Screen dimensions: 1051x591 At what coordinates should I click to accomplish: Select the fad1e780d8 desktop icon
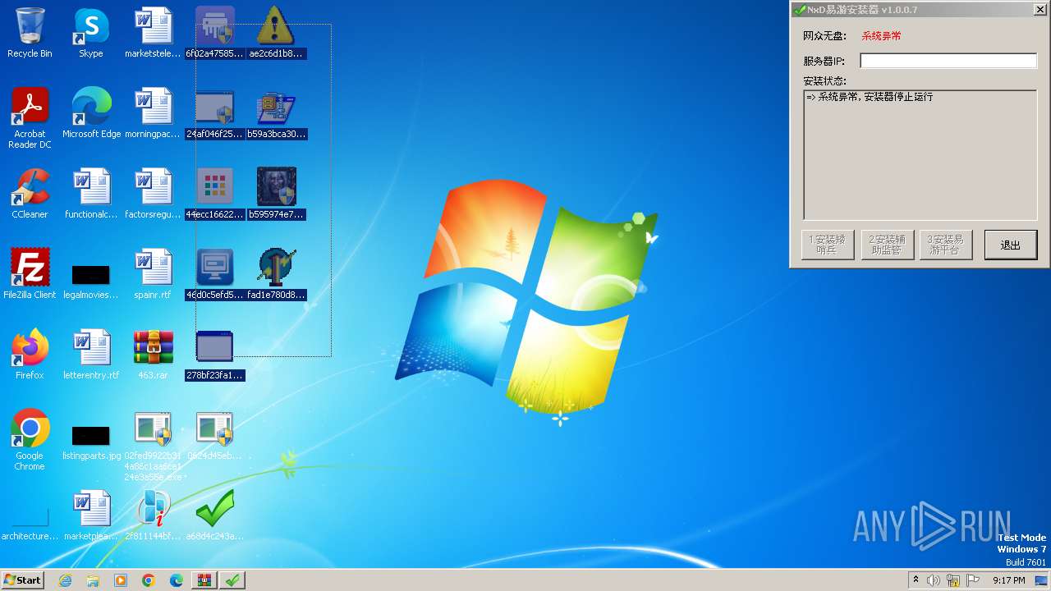(276, 274)
